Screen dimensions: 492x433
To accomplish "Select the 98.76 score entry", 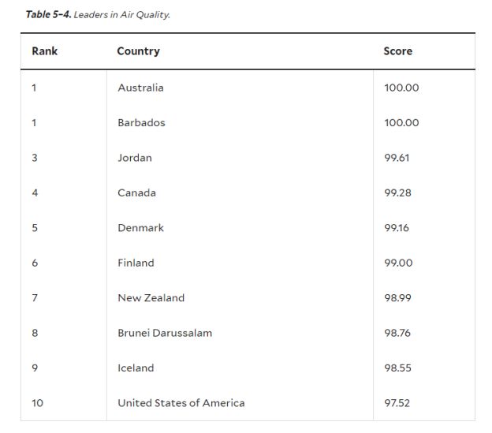I will pos(397,333).
